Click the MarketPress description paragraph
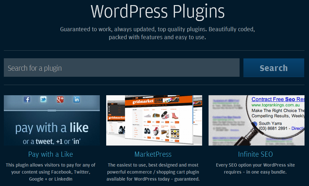The image size is (309, 186). click(153, 172)
